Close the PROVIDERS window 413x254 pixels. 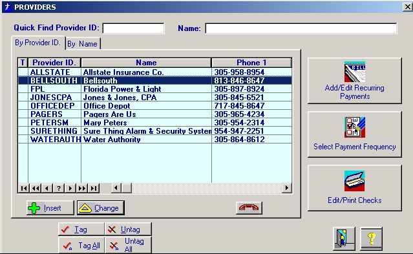[x=407, y=6]
